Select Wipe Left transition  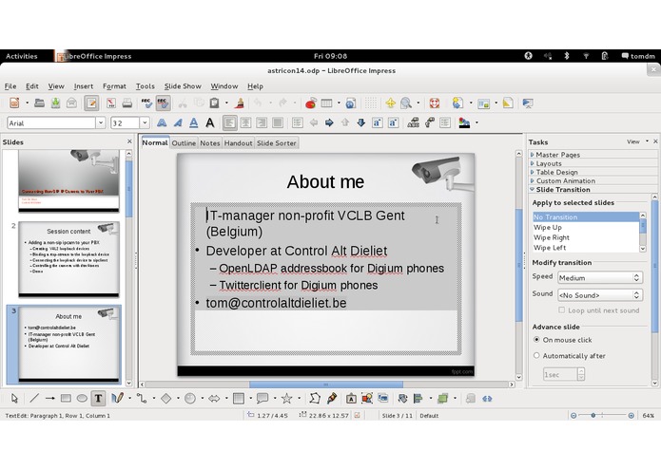[586, 248]
